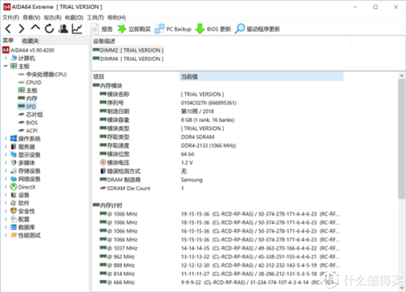Select DIMM2 device in the list
Image resolution: width=406 pixels, height=292 pixels.
[x=129, y=50]
